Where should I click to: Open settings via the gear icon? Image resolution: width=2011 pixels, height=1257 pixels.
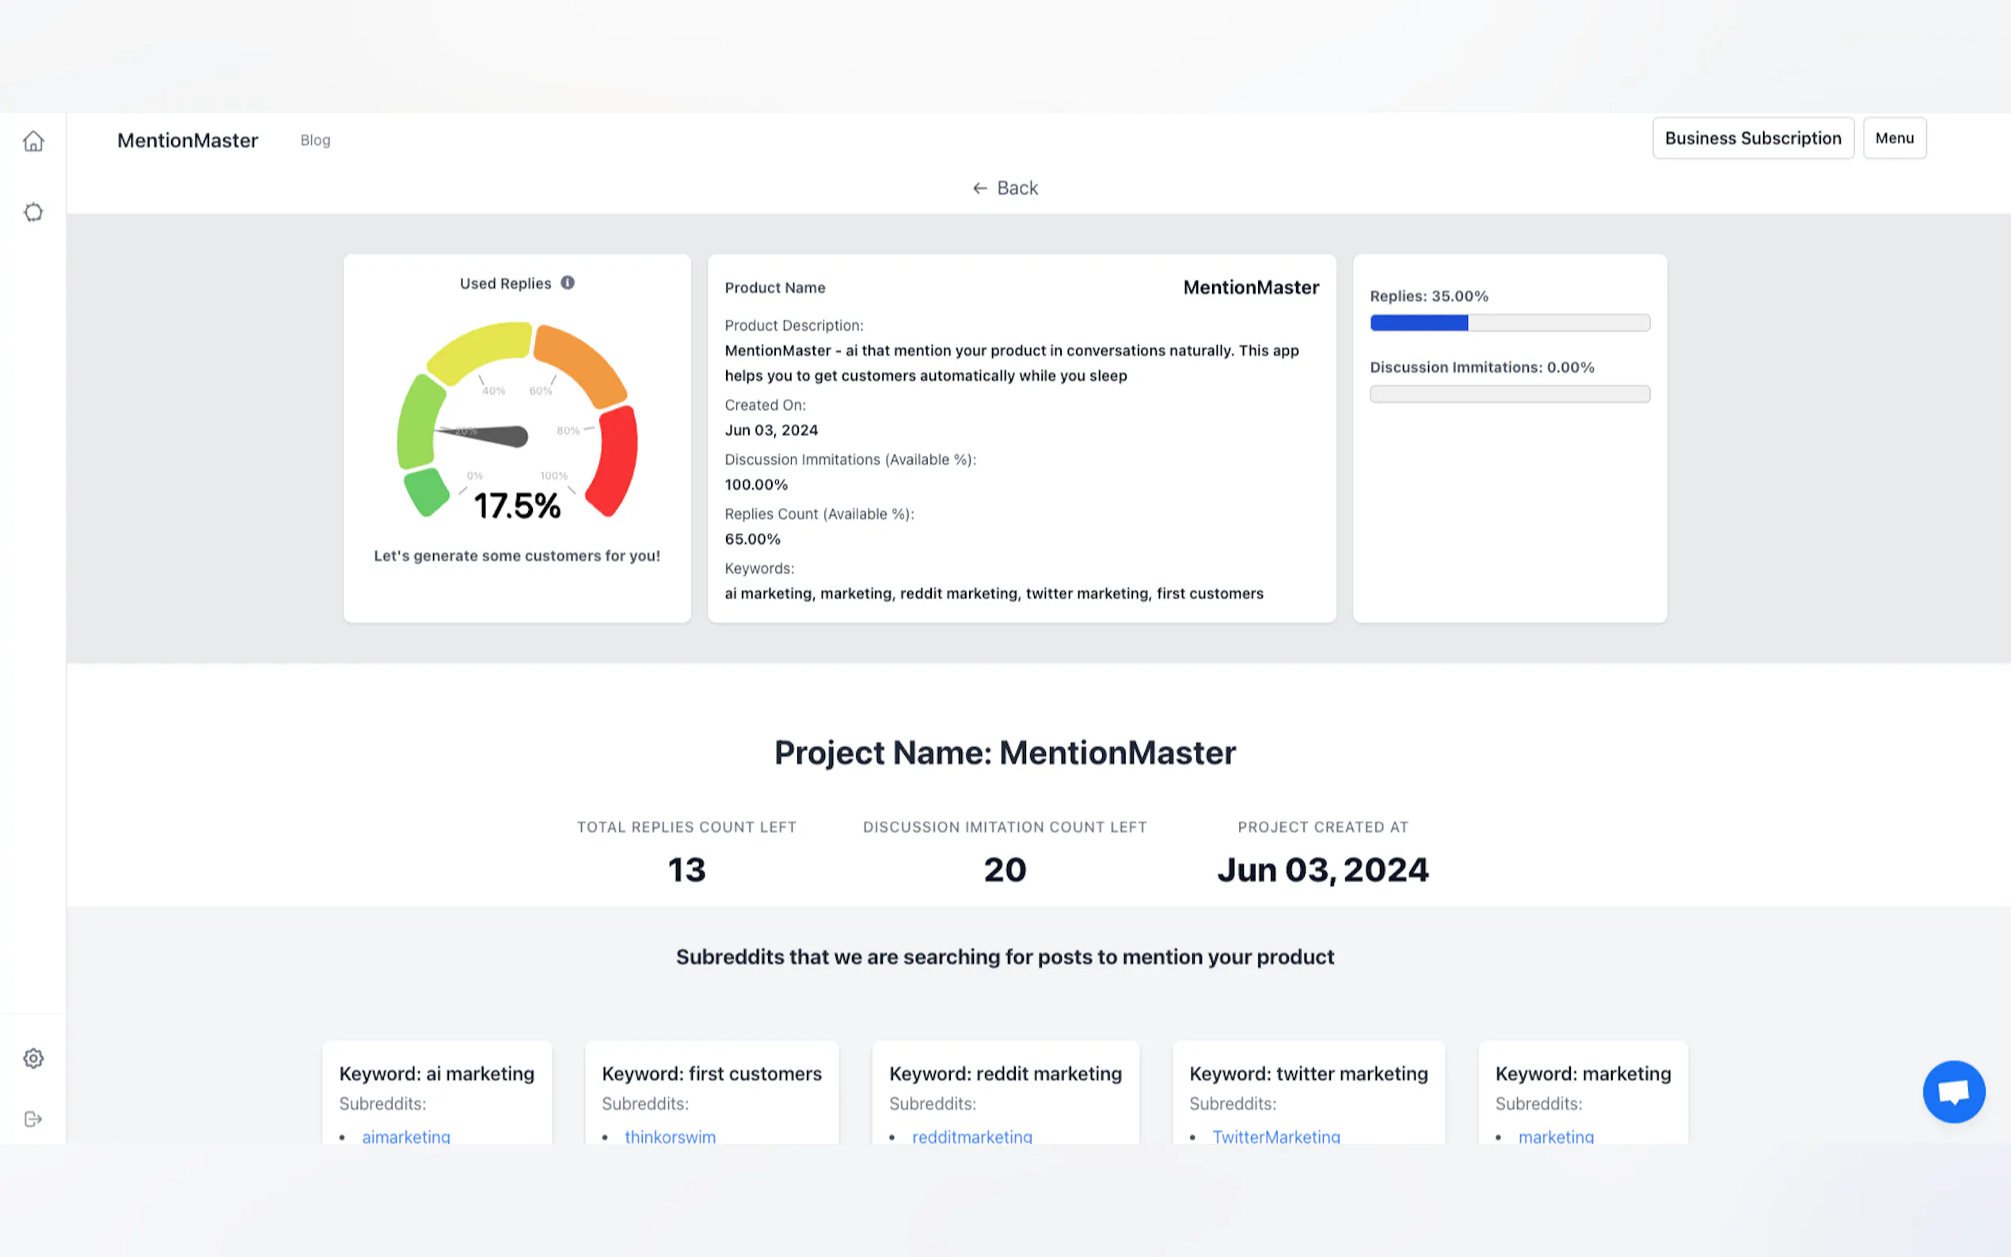click(33, 1058)
